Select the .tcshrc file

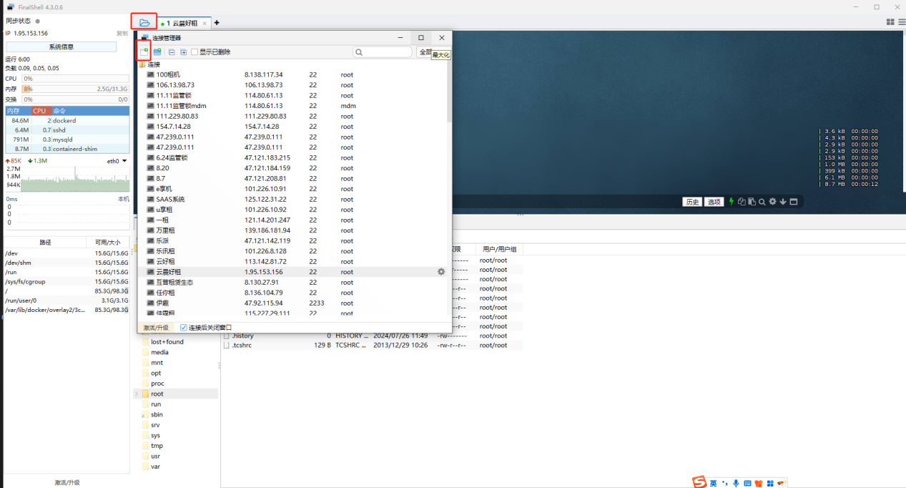click(242, 346)
